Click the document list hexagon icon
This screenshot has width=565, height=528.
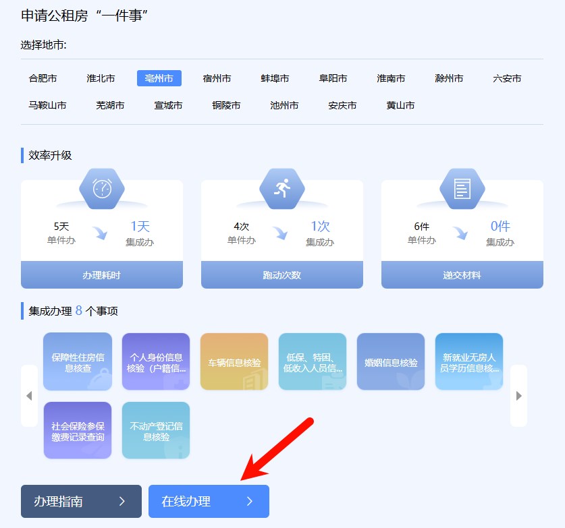pyautogui.click(x=462, y=188)
